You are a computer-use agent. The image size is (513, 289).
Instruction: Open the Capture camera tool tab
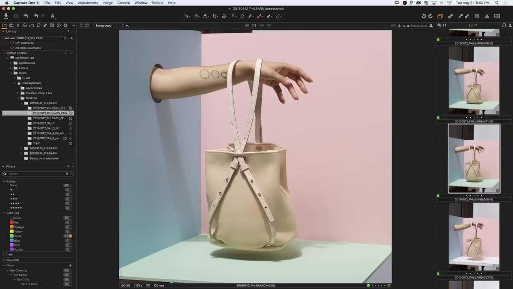point(12,25)
